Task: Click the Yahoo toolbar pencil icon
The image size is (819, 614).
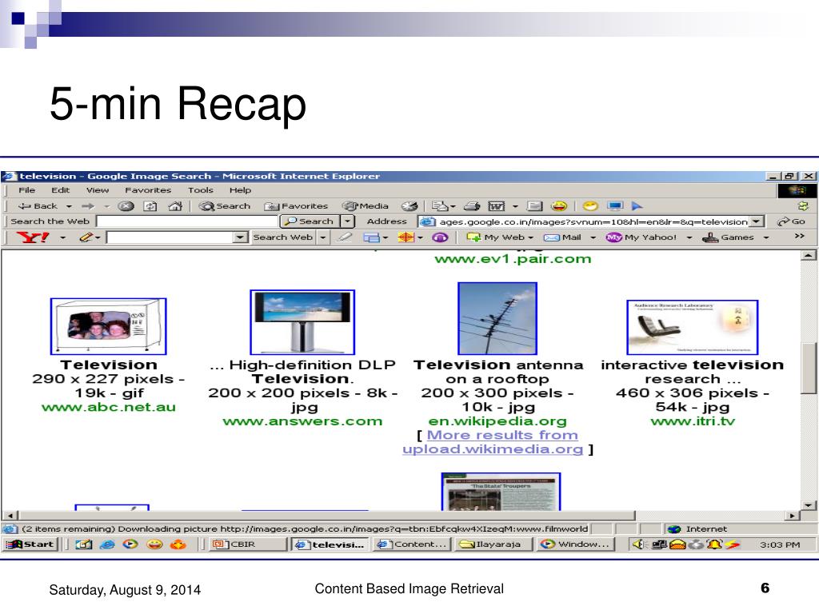Action: 86,237
